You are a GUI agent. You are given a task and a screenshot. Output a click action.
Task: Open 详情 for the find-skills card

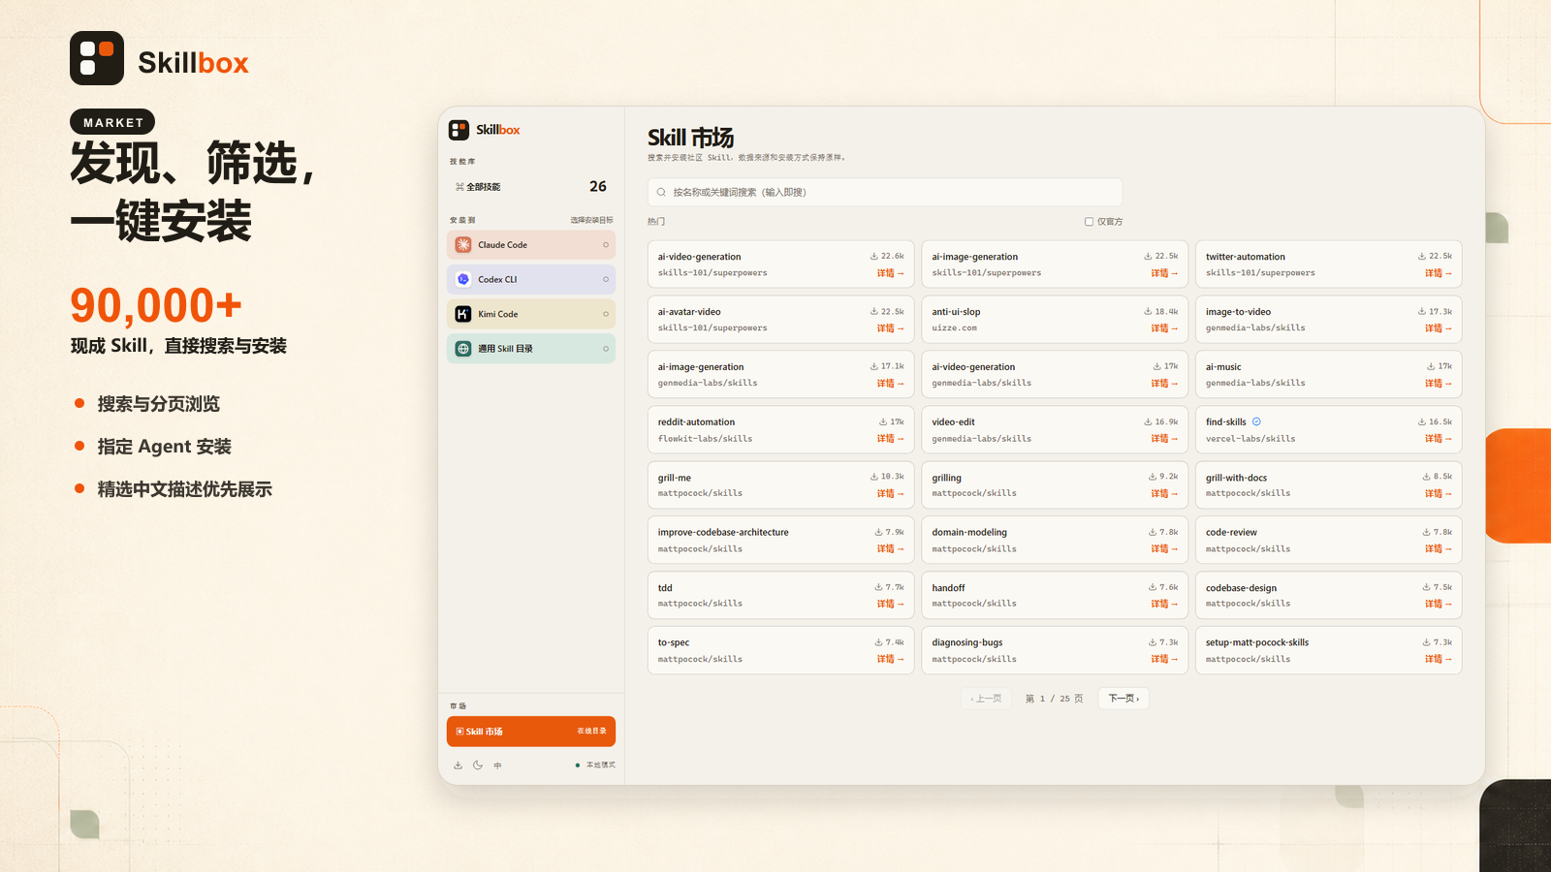1438,439
